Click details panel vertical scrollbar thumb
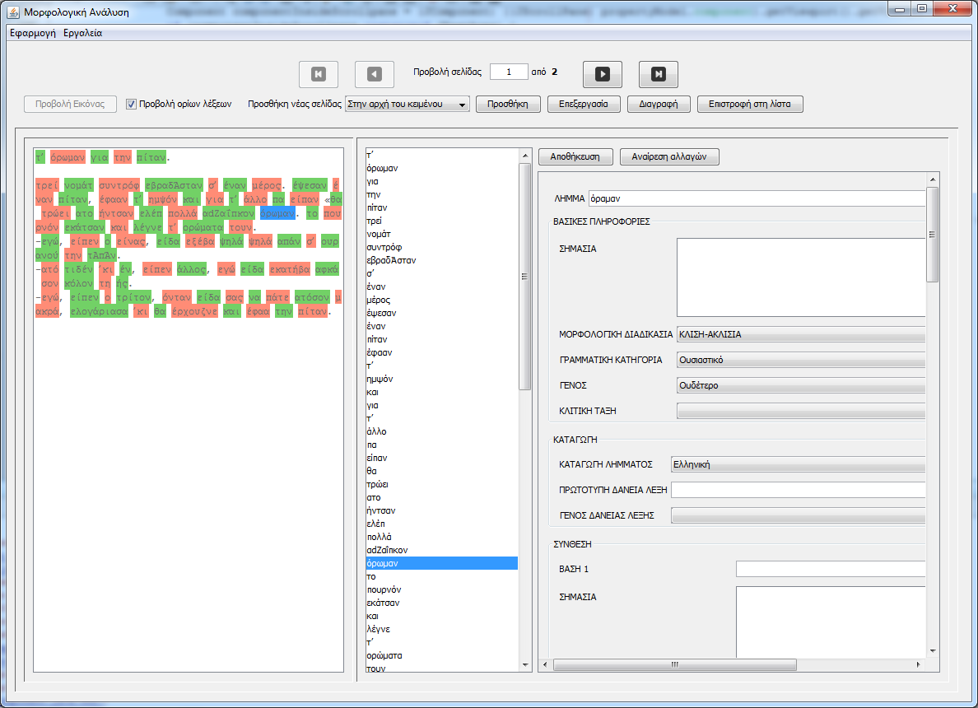This screenshot has width=978, height=708. 933,235
